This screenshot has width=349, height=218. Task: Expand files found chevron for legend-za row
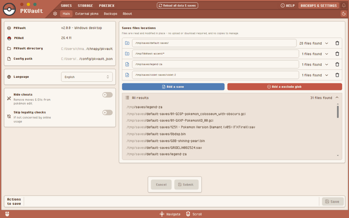point(327,65)
